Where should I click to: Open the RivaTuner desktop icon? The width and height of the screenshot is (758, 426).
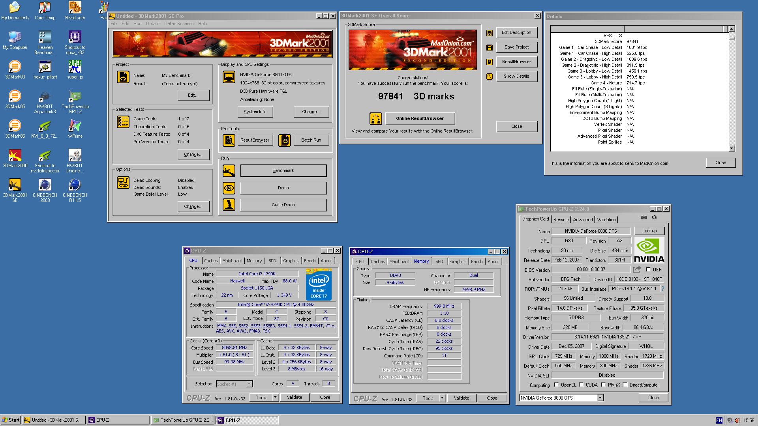[75, 11]
